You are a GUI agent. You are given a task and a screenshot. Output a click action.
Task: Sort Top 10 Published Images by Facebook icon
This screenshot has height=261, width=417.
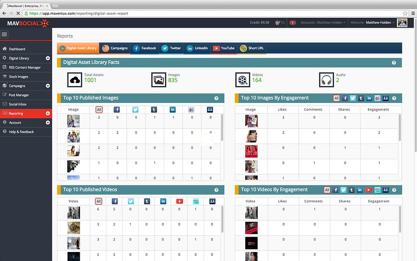tap(117, 110)
